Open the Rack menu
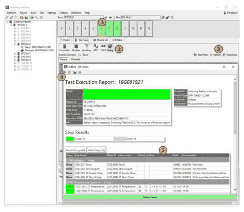Screen dimensions: 244x212 click(34, 13)
